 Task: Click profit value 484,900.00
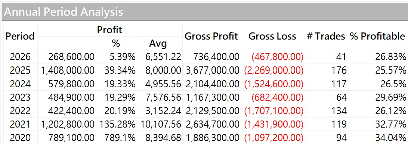coord(71,97)
